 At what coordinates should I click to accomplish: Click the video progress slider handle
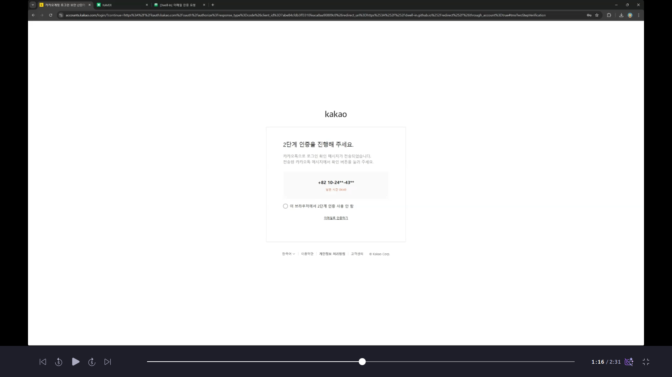(362, 362)
